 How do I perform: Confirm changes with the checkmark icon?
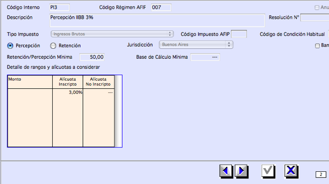coord(268,171)
